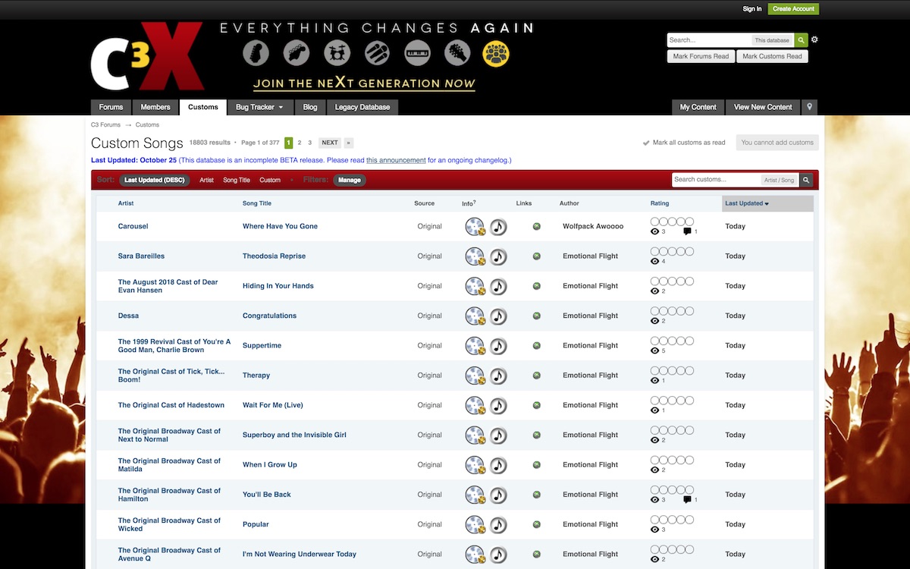910x569 pixels.
Task: Sort customs by Song Title in sort bar
Action: coord(237,180)
